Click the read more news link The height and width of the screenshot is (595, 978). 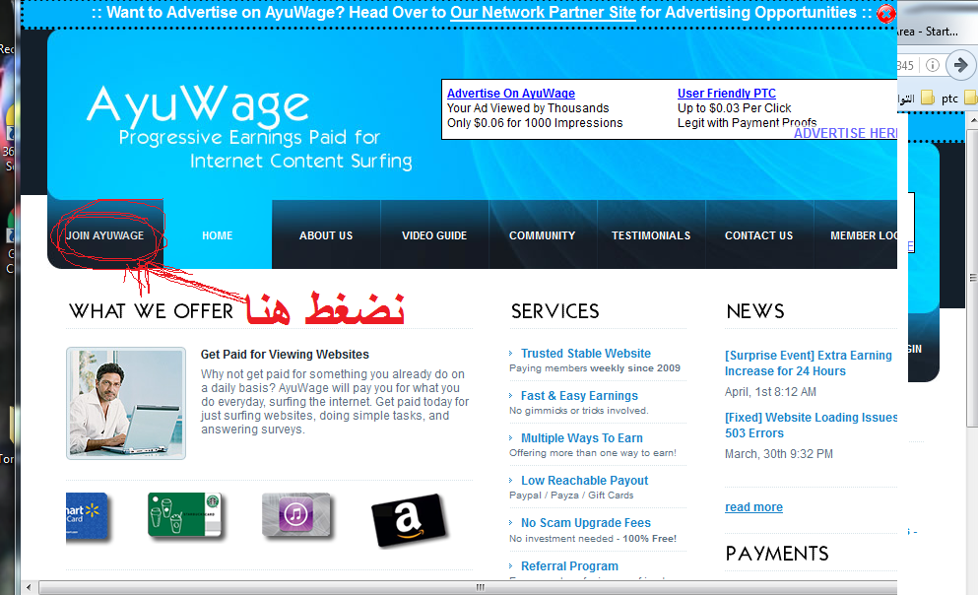pos(753,507)
